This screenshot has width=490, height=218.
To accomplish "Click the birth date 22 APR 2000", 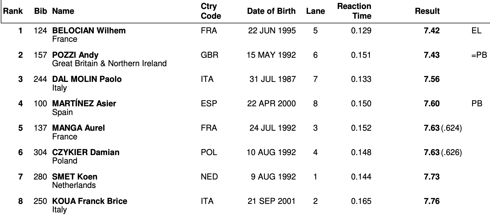I will (271, 103).
